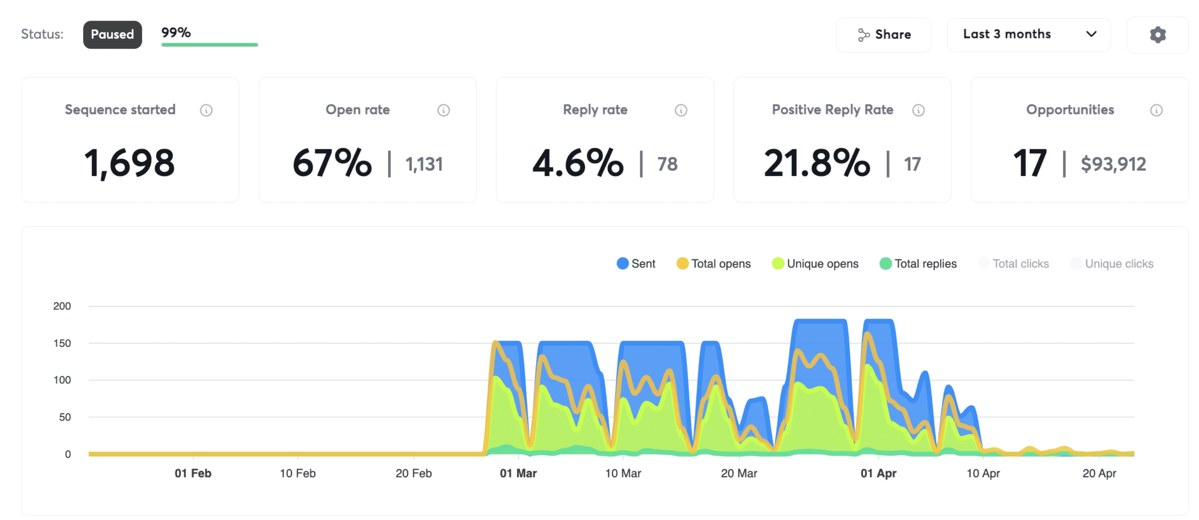
Task: Click the Share button
Action: click(x=883, y=35)
